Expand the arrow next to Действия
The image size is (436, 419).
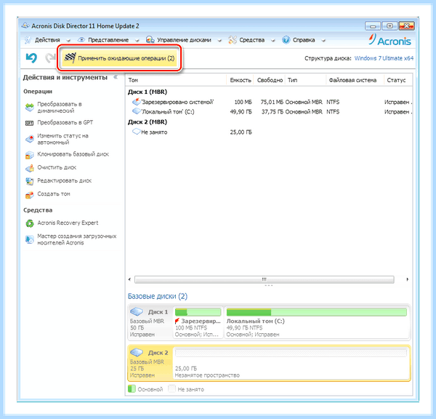coord(68,41)
